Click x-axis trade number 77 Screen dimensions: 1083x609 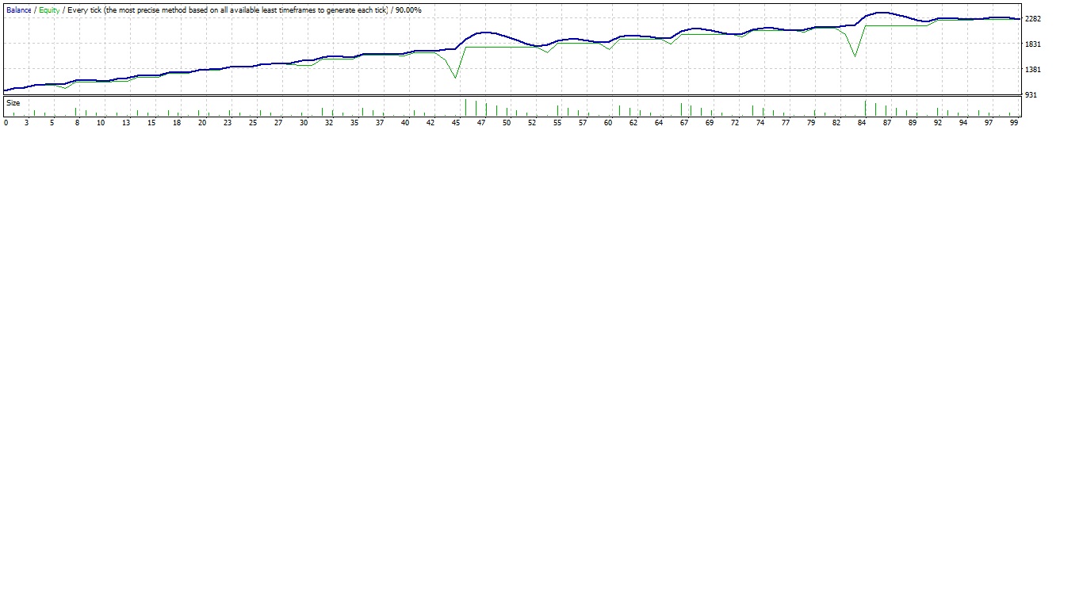(786, 123)
